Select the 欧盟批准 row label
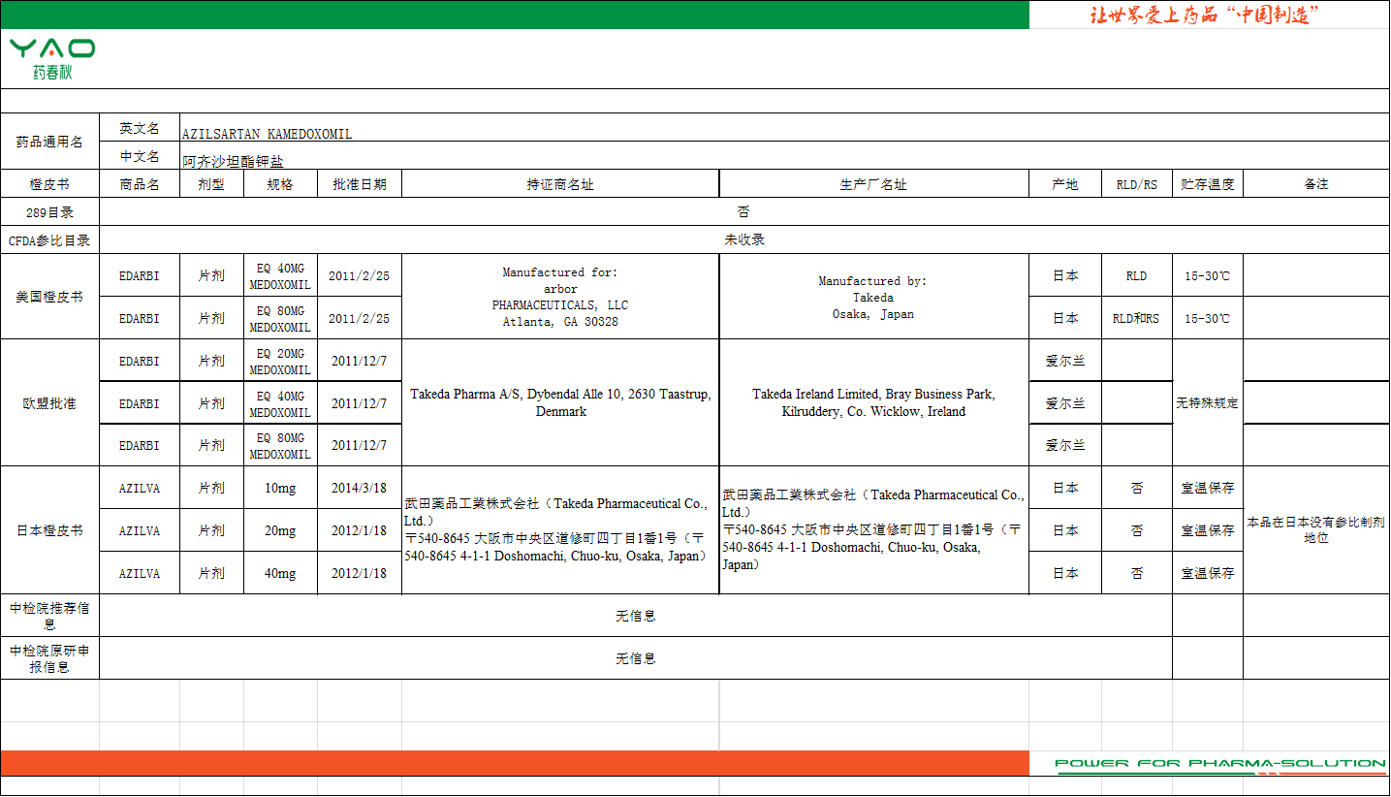The width and height of the screenshot is (1391, 797). point(49,403)
